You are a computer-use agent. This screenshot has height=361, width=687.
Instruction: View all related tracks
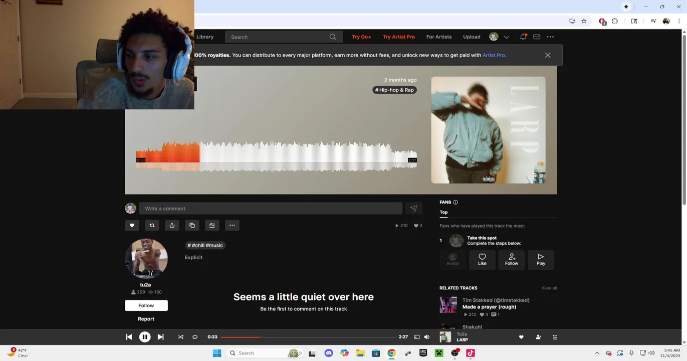pyautogui.click(x=549, y=288)
